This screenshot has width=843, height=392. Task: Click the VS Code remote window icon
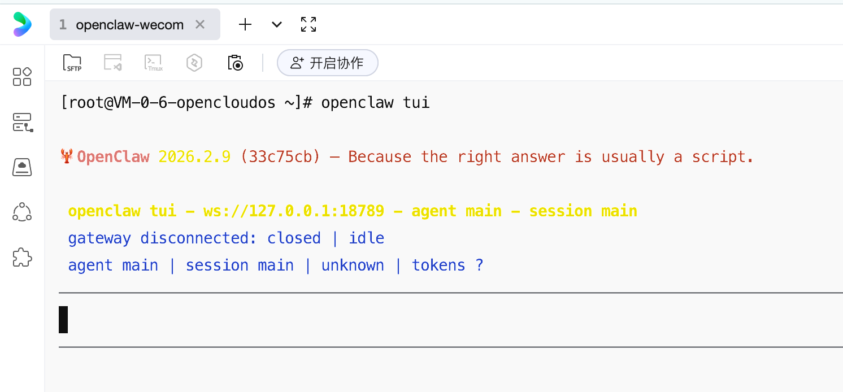coord(113,63)
